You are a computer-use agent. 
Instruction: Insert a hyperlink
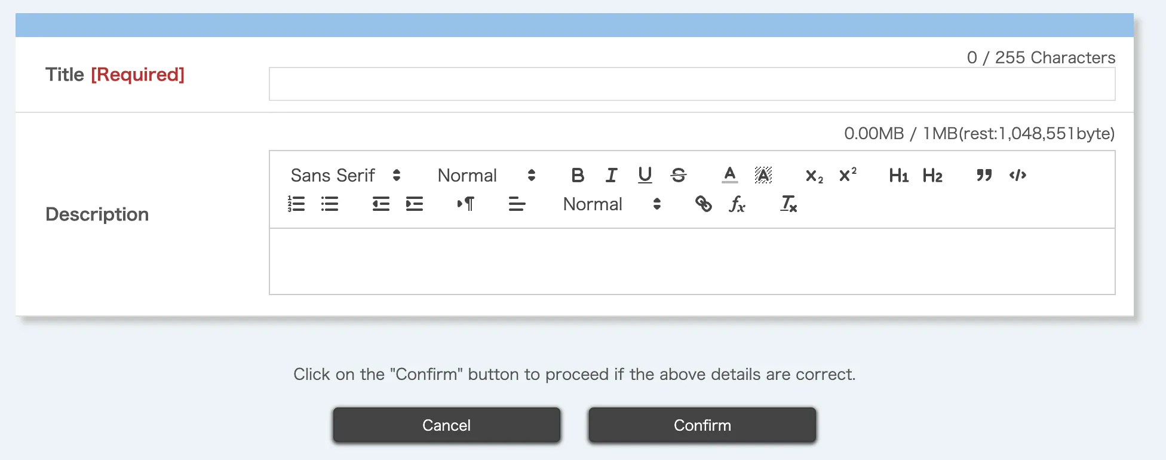coord(703,204)
